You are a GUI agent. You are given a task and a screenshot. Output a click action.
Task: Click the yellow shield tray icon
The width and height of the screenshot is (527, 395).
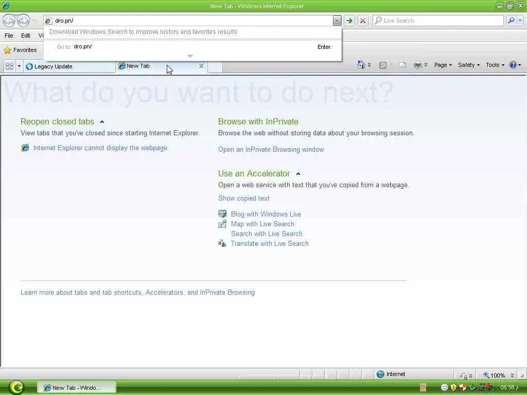click(453, 387)
